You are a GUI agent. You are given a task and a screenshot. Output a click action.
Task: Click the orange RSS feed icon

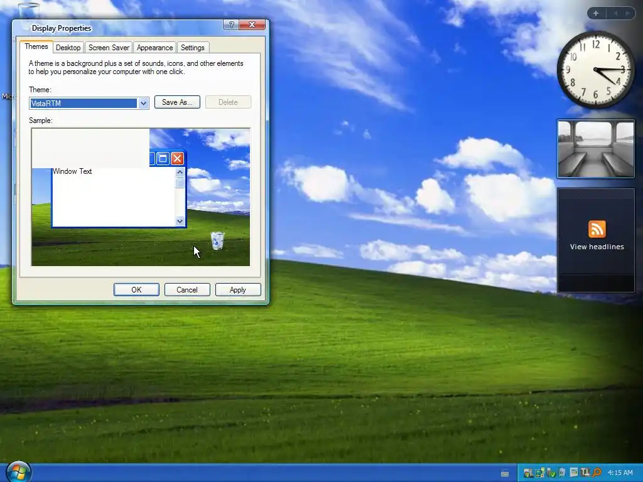pos(597,228)
